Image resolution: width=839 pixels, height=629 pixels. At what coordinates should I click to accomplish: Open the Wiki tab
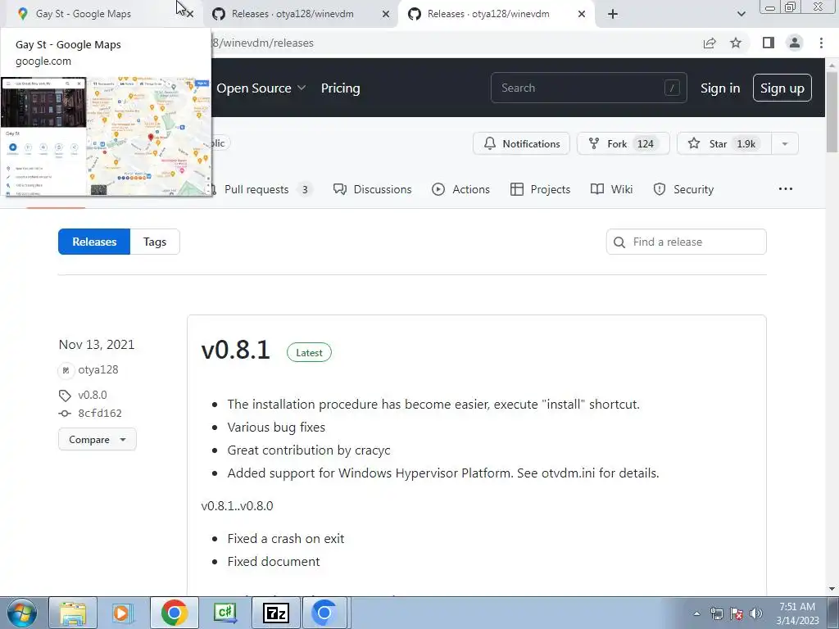click(611, 189)
